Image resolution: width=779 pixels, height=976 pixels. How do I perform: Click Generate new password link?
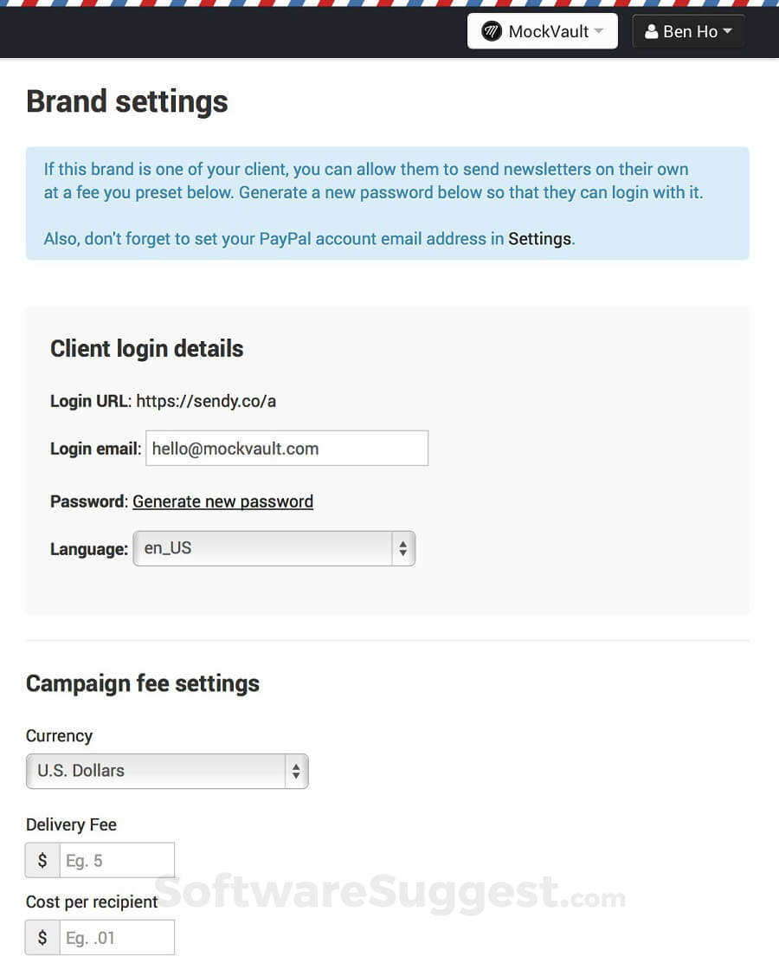pos(222,501)
